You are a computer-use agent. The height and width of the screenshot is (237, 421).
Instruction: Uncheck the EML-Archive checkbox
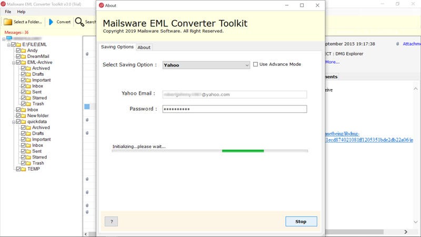click(18, 62)
